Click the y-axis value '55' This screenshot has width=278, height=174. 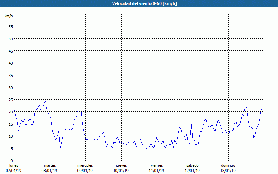[x=11, y=27]
